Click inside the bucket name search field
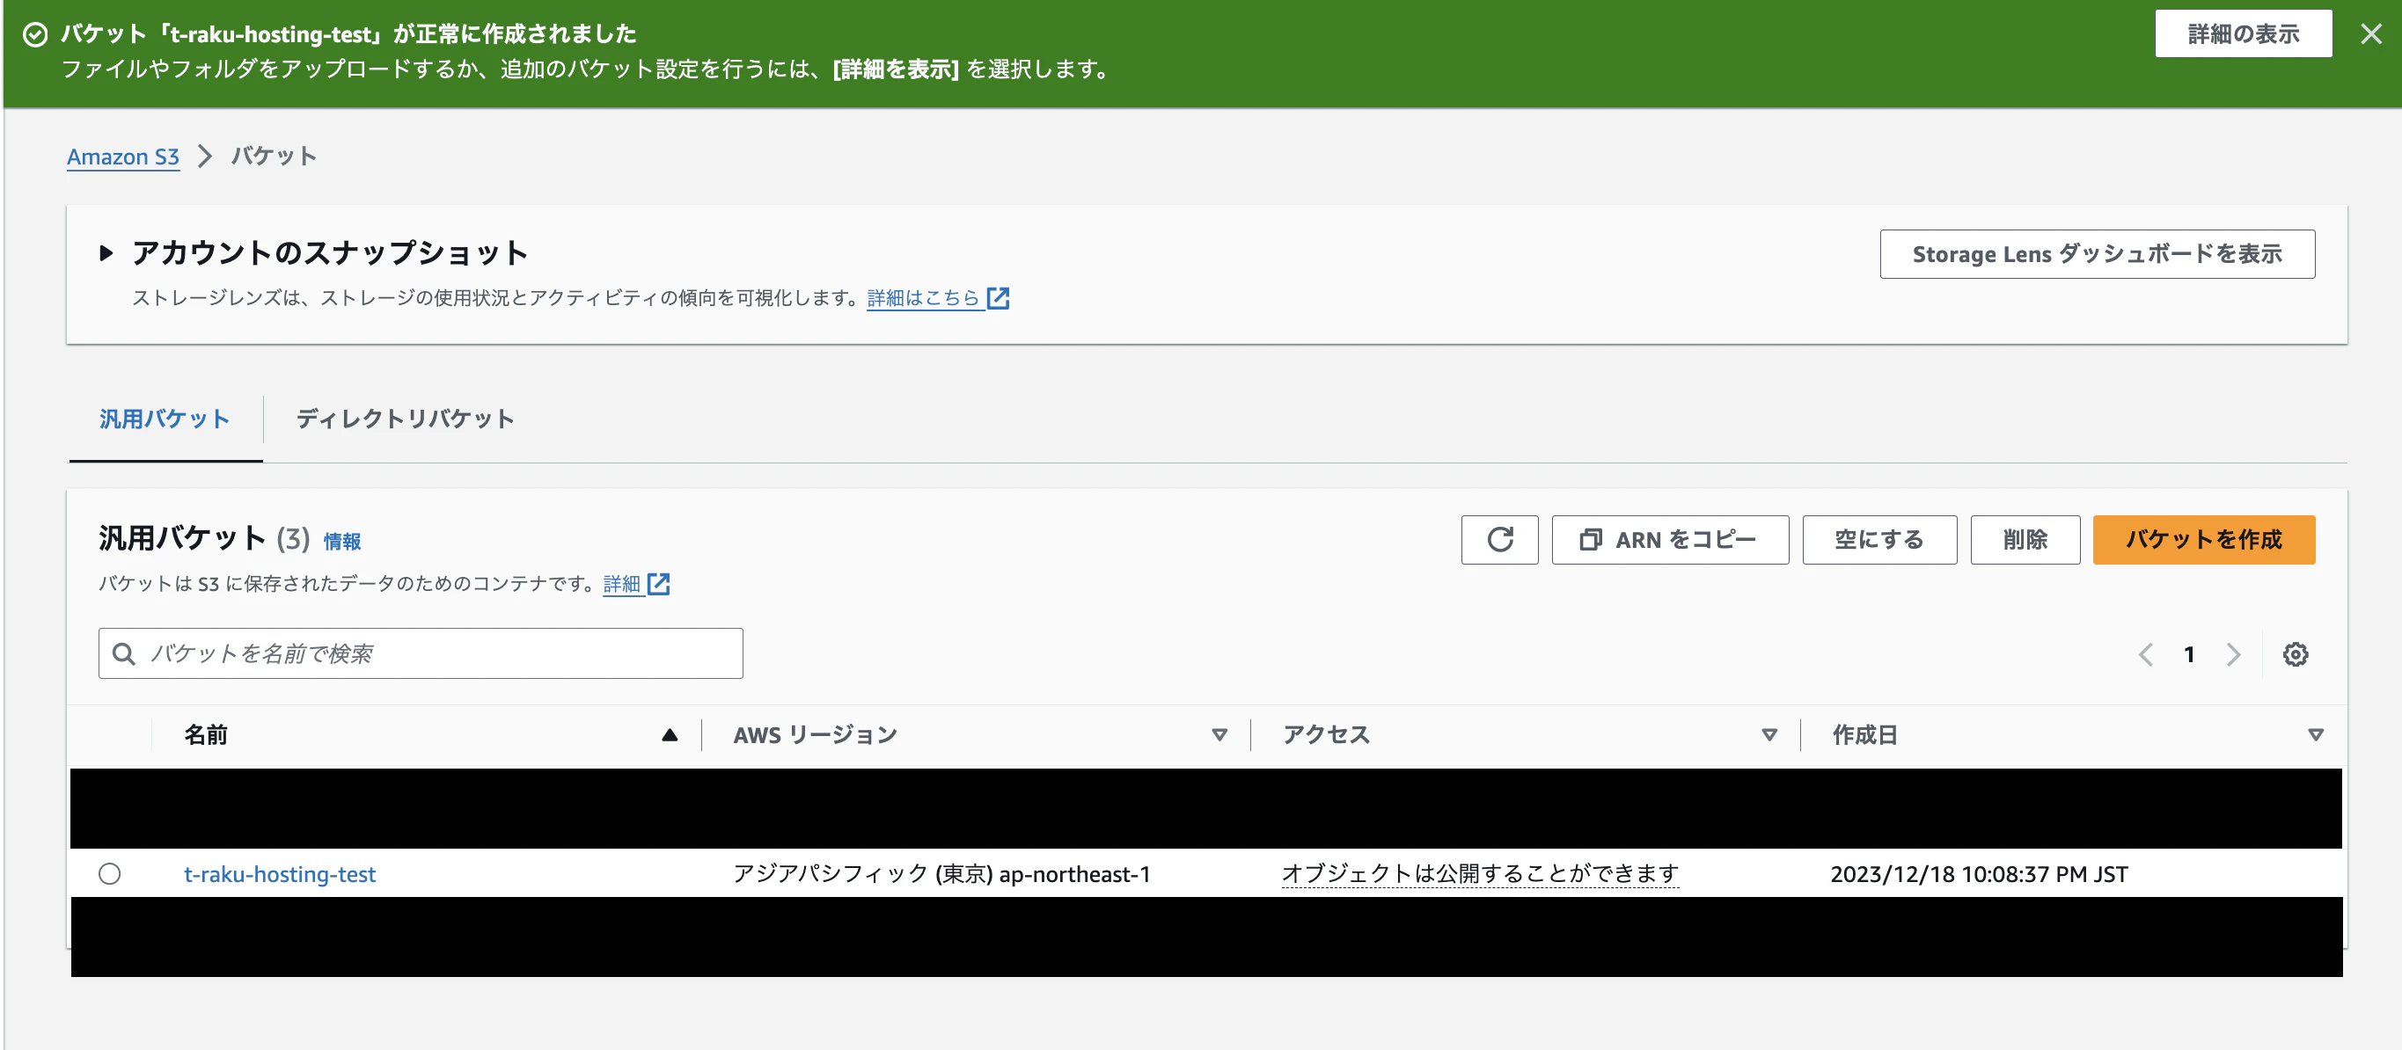Viewport: 2402px width, 1050px height. (x=420, y=653)
